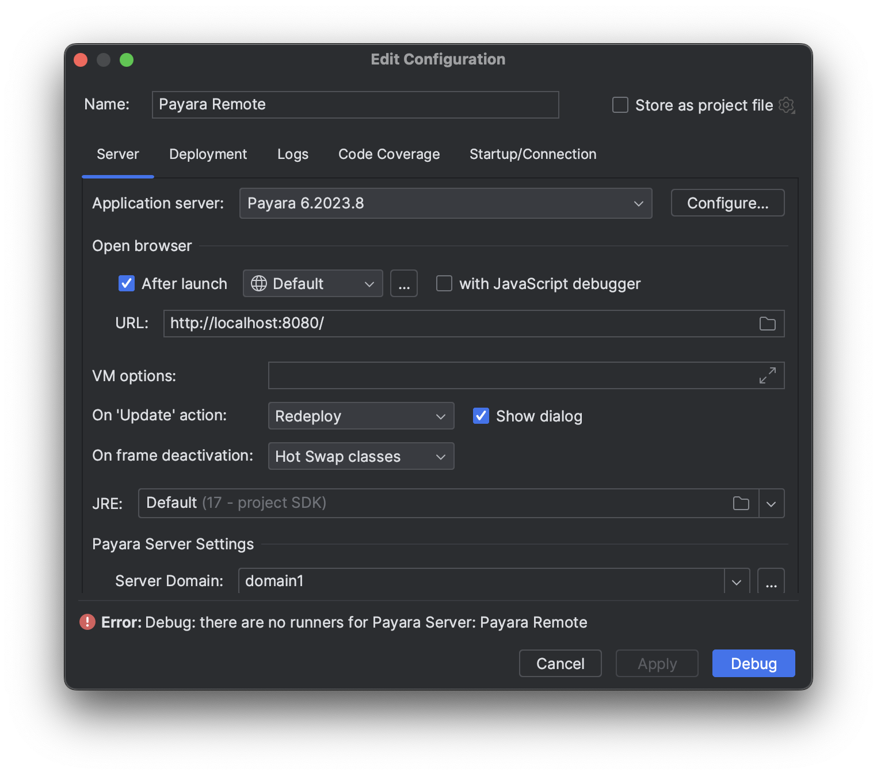Click the red error icon at bottom
This screenshot has height=775, width=877.
[x=87, y=622]
